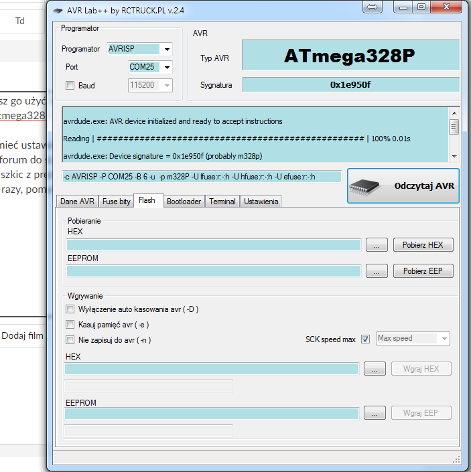Click 'AVR device initialized' log line
471x472 pixels.
click(x=173, y=121)
